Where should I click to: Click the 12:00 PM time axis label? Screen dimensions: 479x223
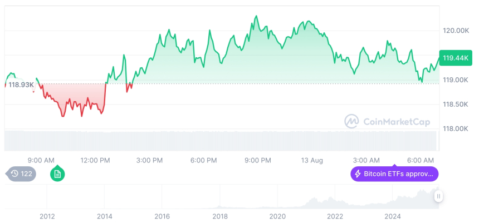[96, 160]
